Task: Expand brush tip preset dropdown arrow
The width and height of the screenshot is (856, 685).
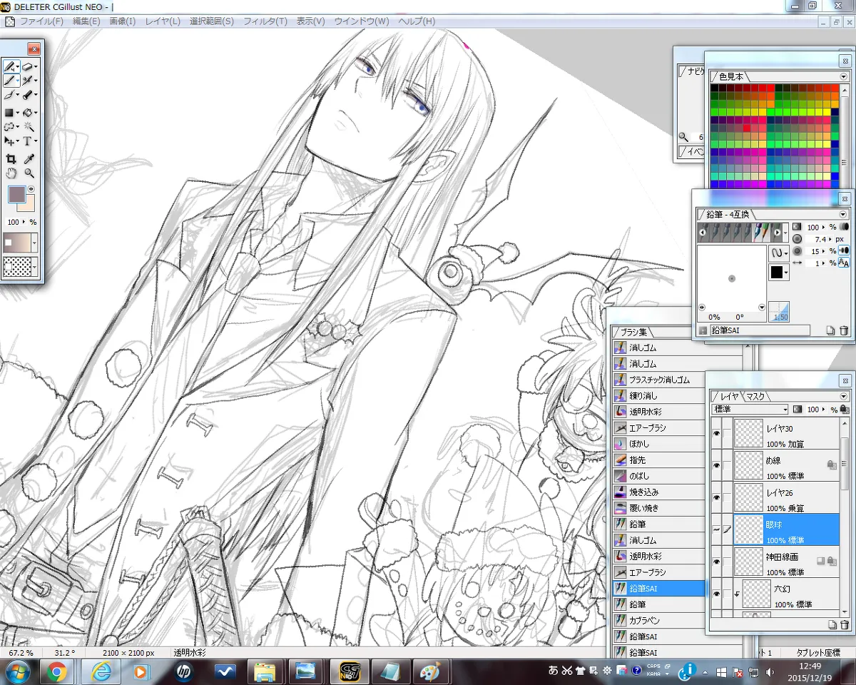Action: tap(786, 232)
